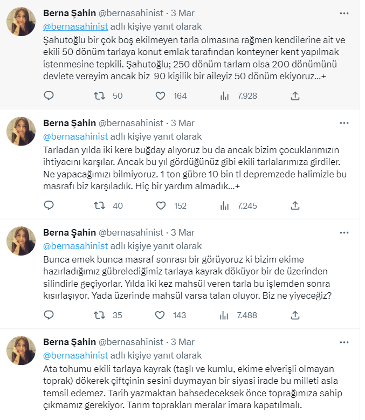Screen dimensions: 365x420
Task: Open more options on the third tweet
Action: pos(344,232)
